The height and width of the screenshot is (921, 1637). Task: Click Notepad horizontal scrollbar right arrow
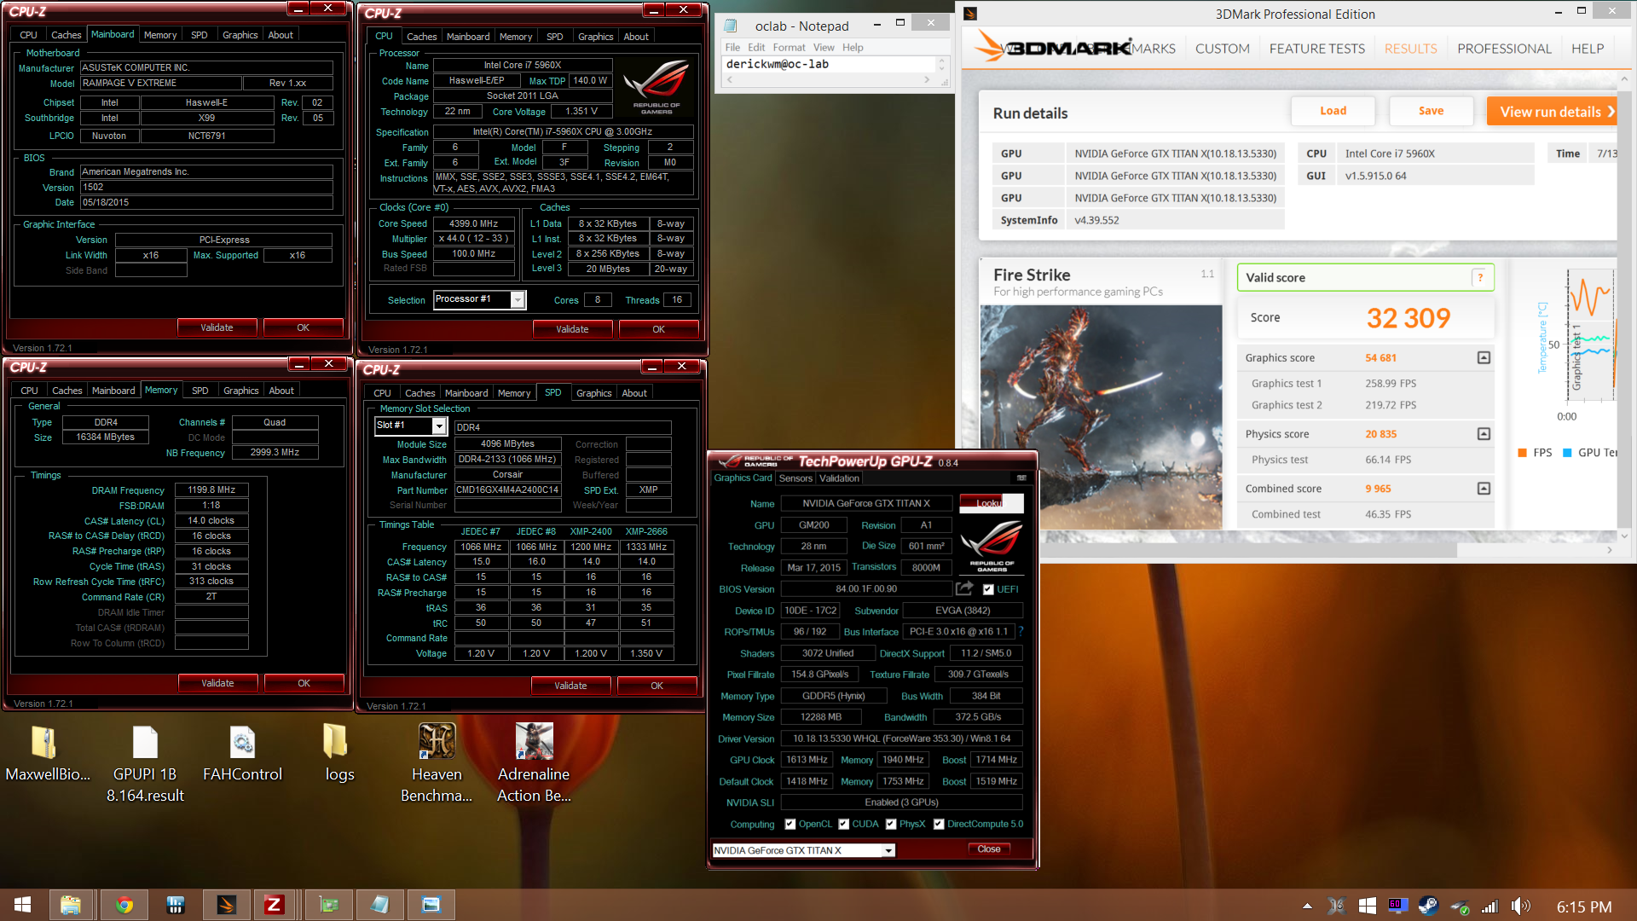point(927,80)
